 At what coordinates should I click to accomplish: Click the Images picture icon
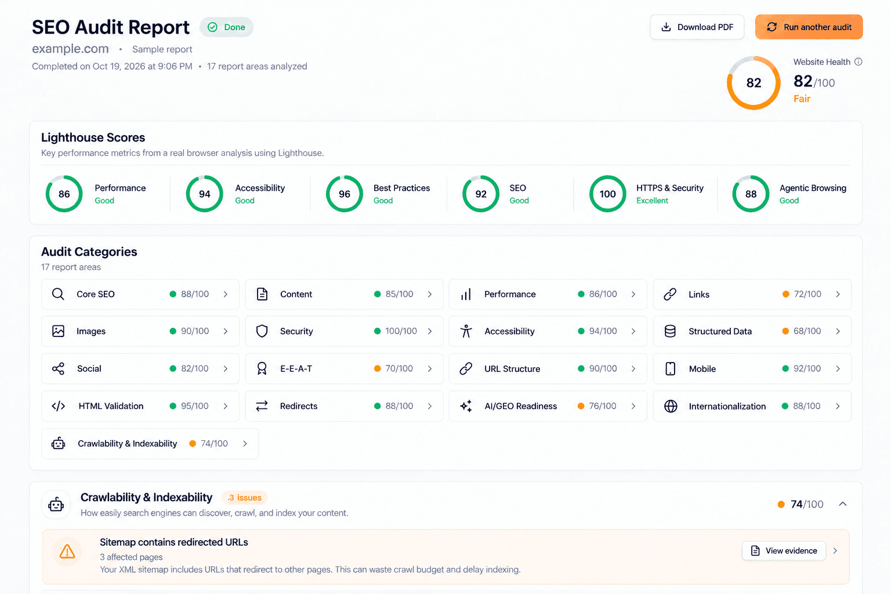pyautogui.click(x=58, y=331)
